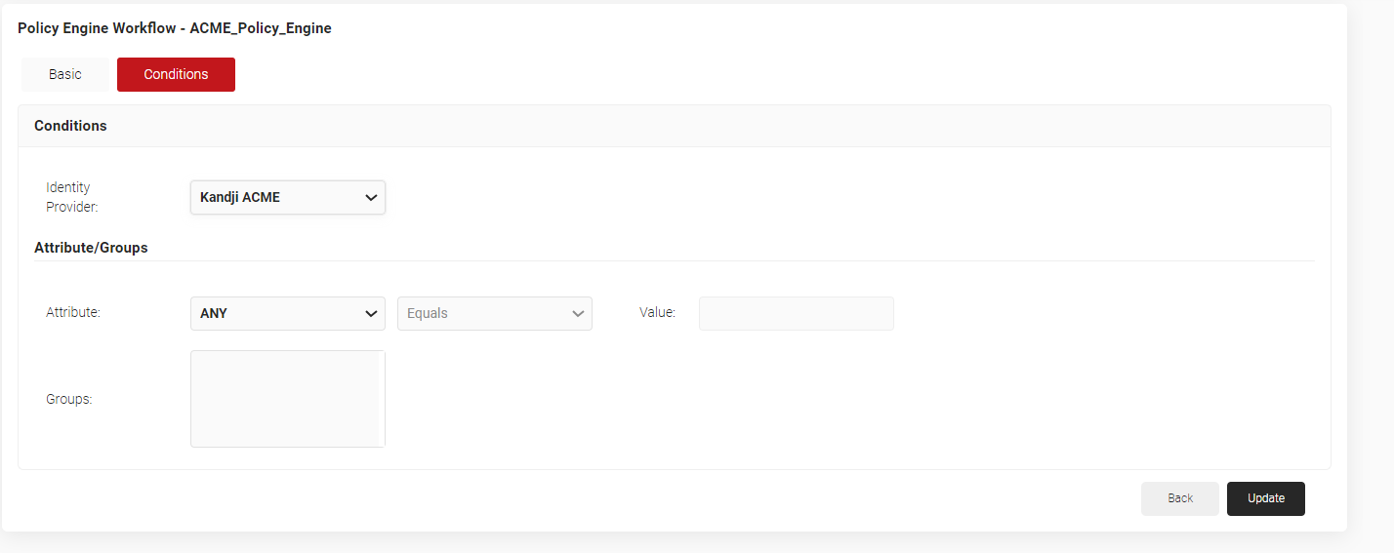Image resolution: width=1394 pixels, height=553 pixels.
Task: Click the Policy Engine Workflow page title
Action: click(175, 28)
